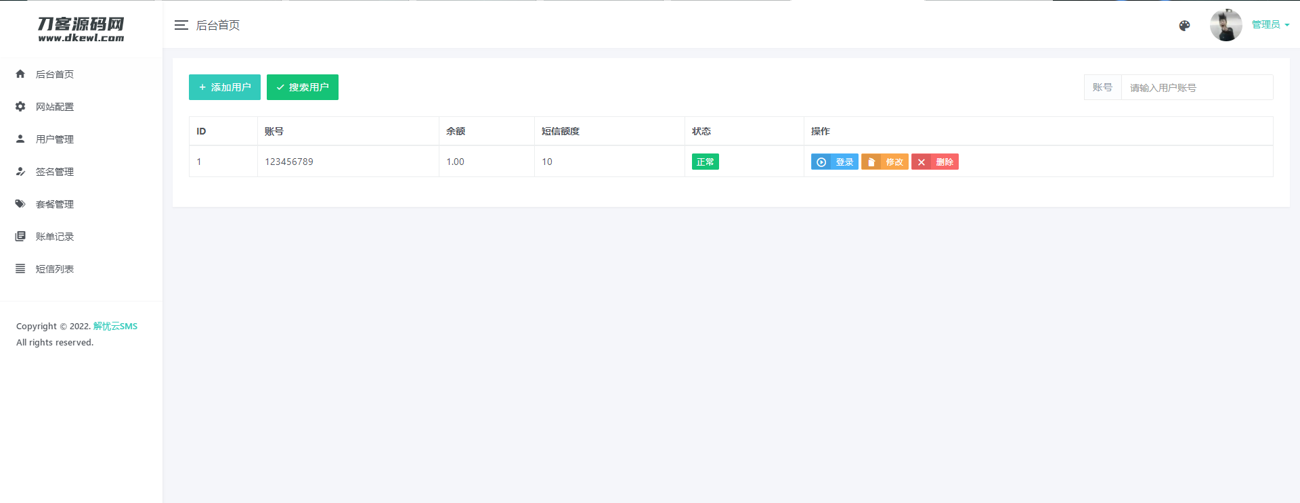The height and width of the screenshot is (503, 1300).
Task: Click account cell 123456789
Action: point(289,162)
